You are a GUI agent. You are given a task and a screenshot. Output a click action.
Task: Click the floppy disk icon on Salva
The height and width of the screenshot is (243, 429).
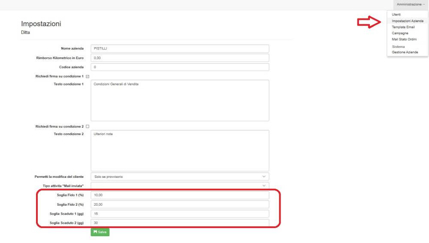click(x=95, y=232)
